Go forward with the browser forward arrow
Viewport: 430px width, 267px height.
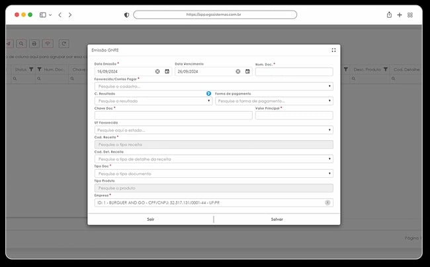(x=70, y=15)
